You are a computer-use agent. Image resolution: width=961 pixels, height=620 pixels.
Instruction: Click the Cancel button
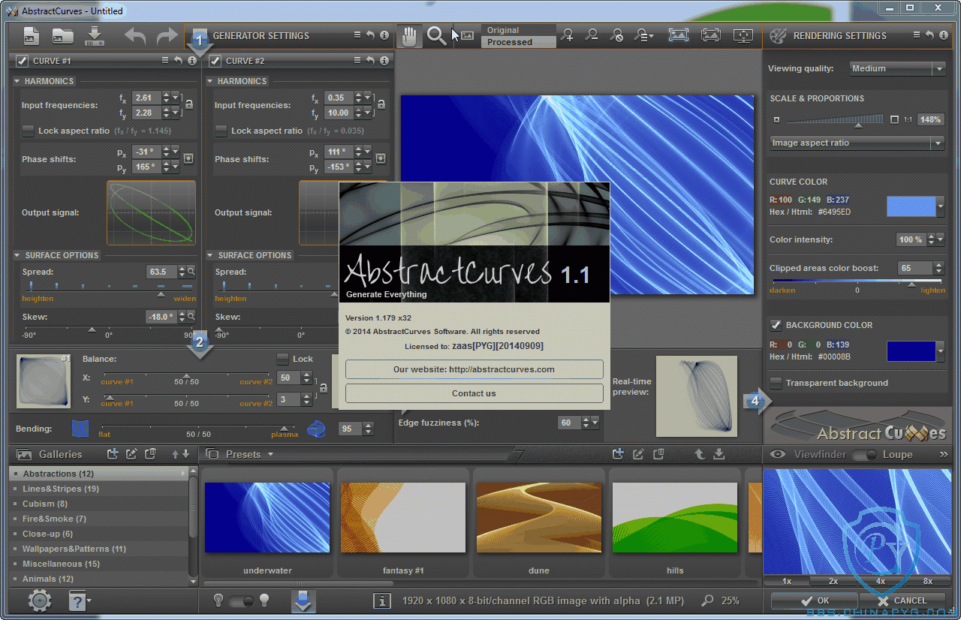(902, 600)
